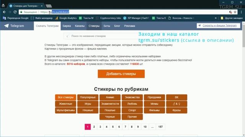The width and height of the screenshot is (245, 137).
Task: Select Фильмы category
Action: pos(154,110)
